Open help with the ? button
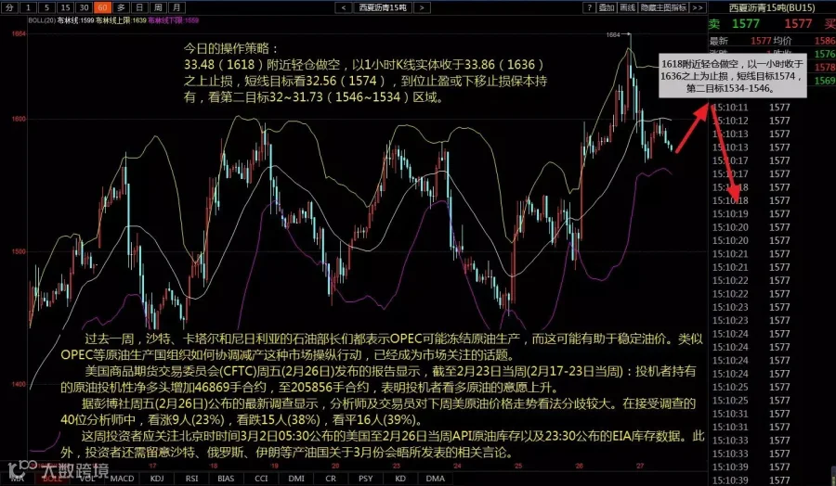 point(589,7)
